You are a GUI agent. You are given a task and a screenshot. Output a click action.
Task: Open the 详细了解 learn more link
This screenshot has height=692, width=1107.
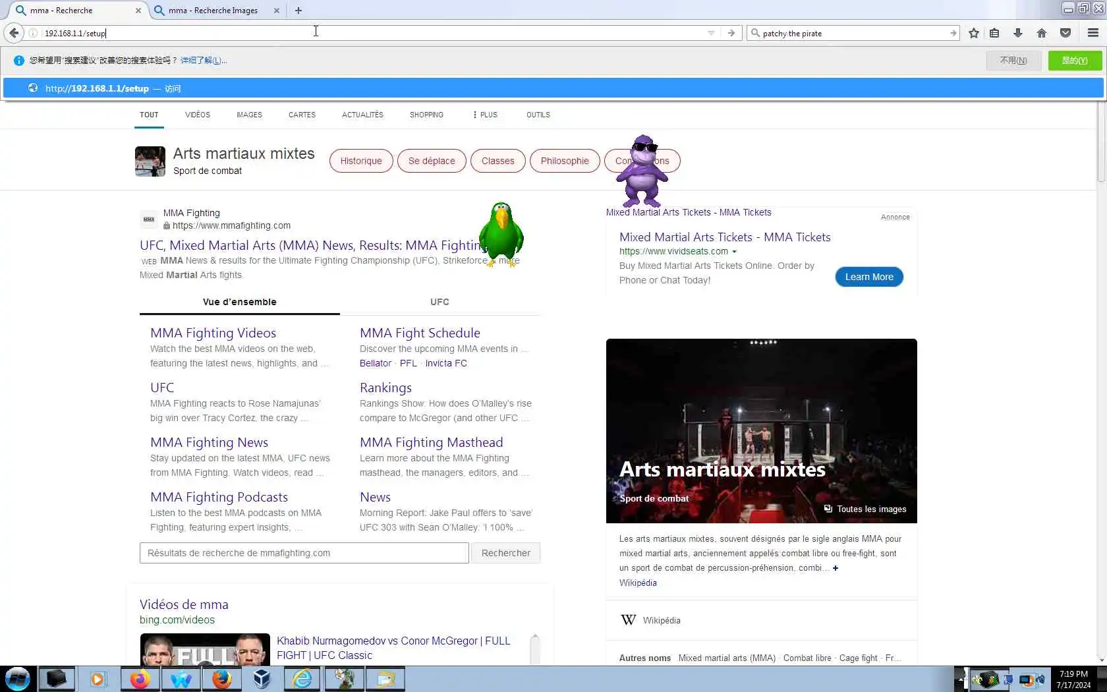(x=204, y=61)
